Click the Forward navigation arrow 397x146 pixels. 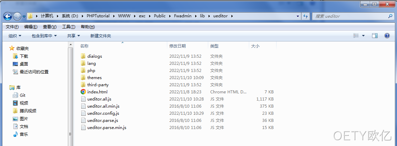(17, 16)
